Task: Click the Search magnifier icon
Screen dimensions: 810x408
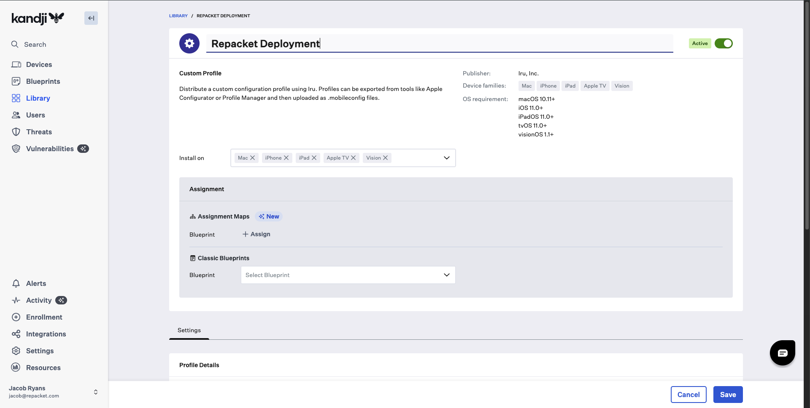Action: tap(15, 44)
